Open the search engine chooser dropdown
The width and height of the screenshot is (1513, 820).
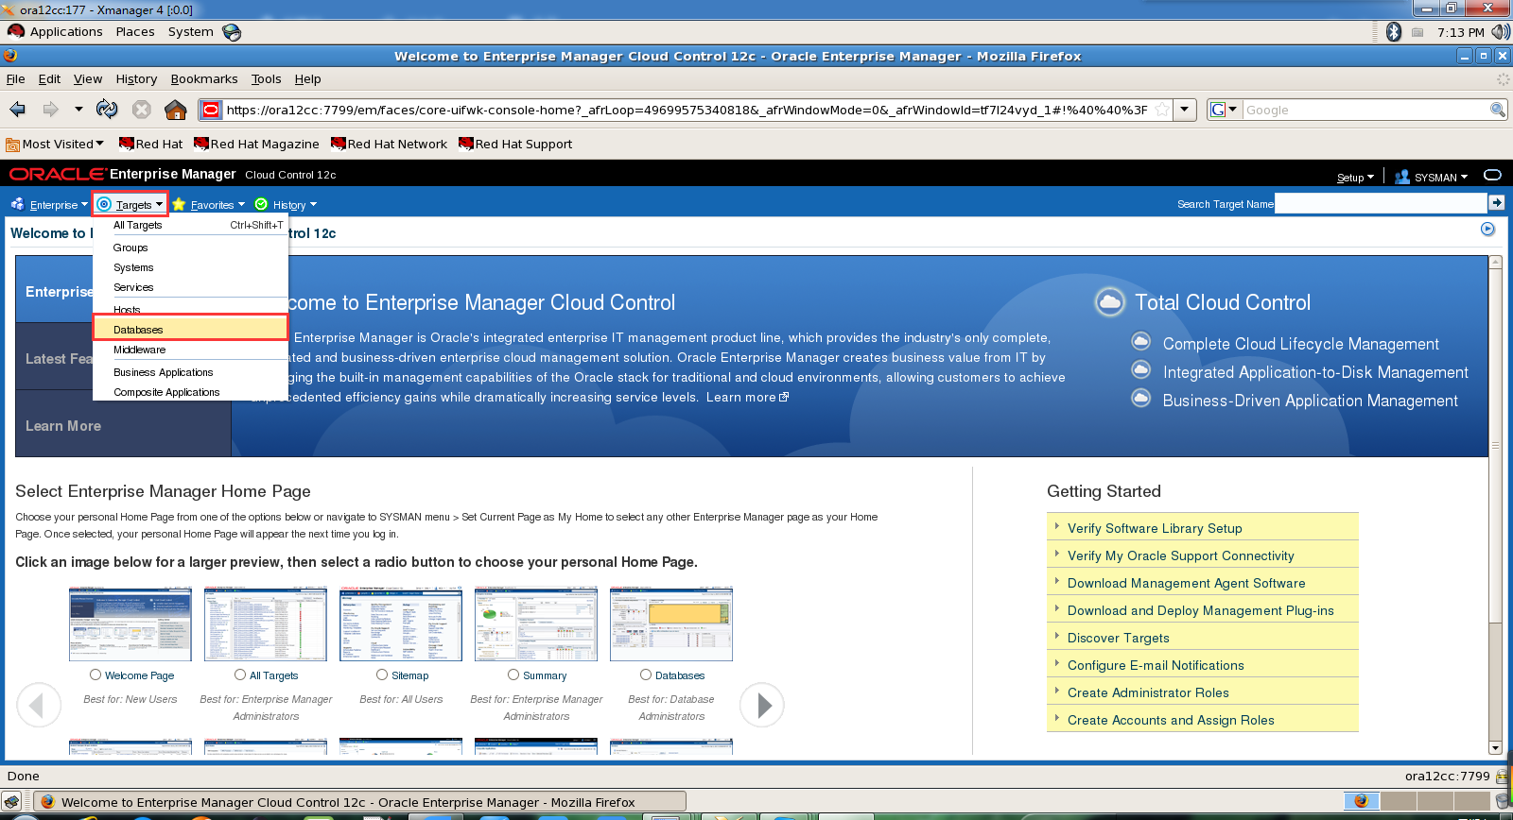(x=1225, y=110)
